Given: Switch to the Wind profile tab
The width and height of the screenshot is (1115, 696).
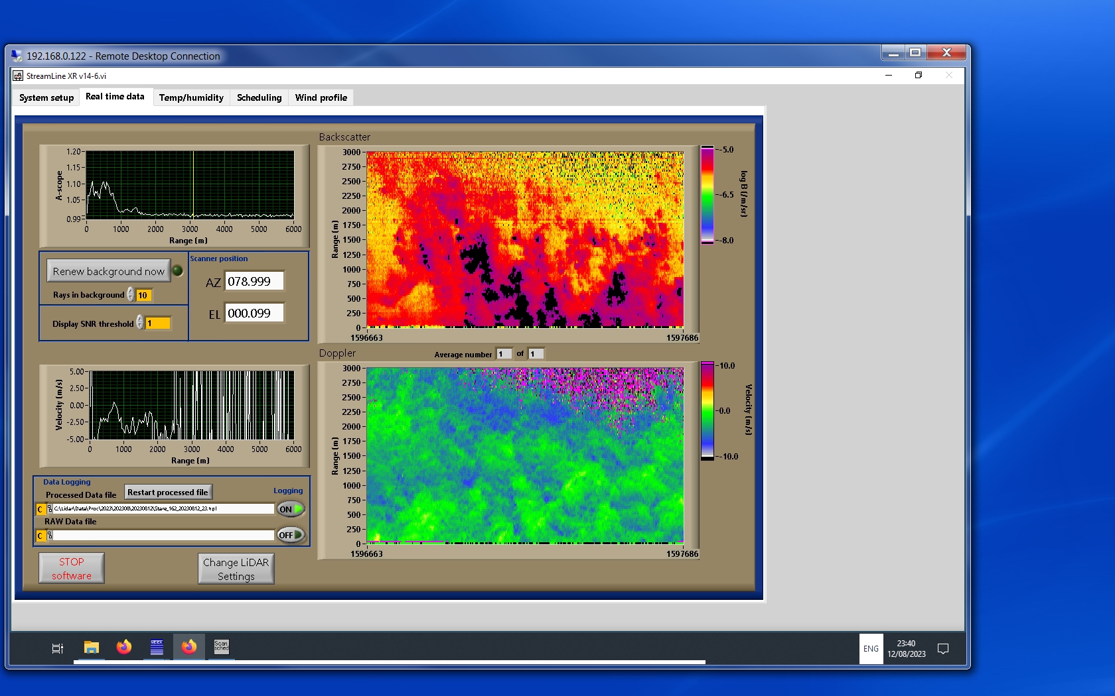Looking at the screenshot, I should point(321,97).
